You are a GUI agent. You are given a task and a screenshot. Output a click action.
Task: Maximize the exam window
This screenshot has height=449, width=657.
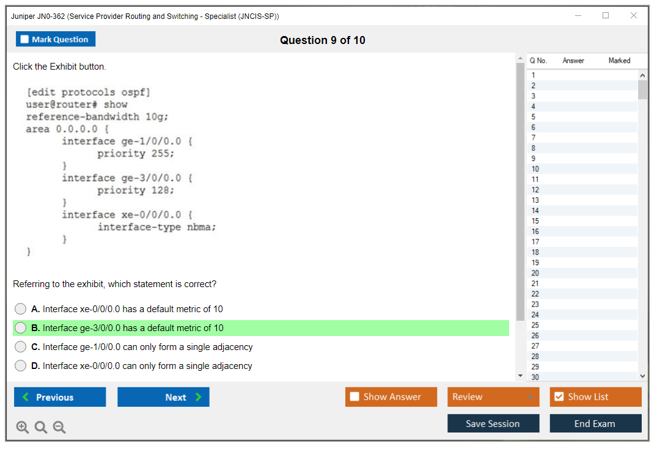[x=606, y=16]
